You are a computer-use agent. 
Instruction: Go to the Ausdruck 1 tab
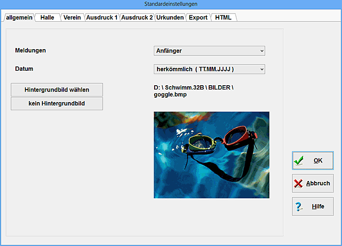tap(102, 17)
